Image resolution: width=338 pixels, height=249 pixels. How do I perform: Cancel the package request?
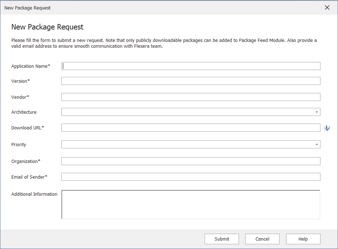pos(262,239)
